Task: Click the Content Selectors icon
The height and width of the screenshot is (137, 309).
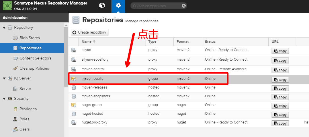Action: [x=15, y=58]
